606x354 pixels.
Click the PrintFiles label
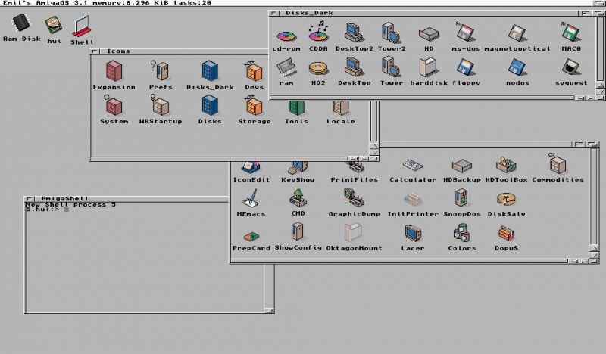point(354,179)
